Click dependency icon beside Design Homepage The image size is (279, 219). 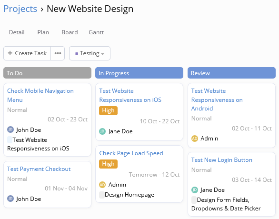102,195
